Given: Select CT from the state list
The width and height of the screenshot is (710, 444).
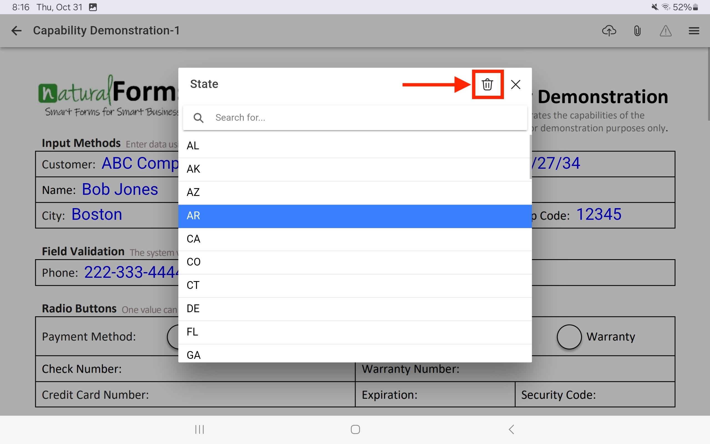Looking at the screenshot, I should tap(355, 286).
